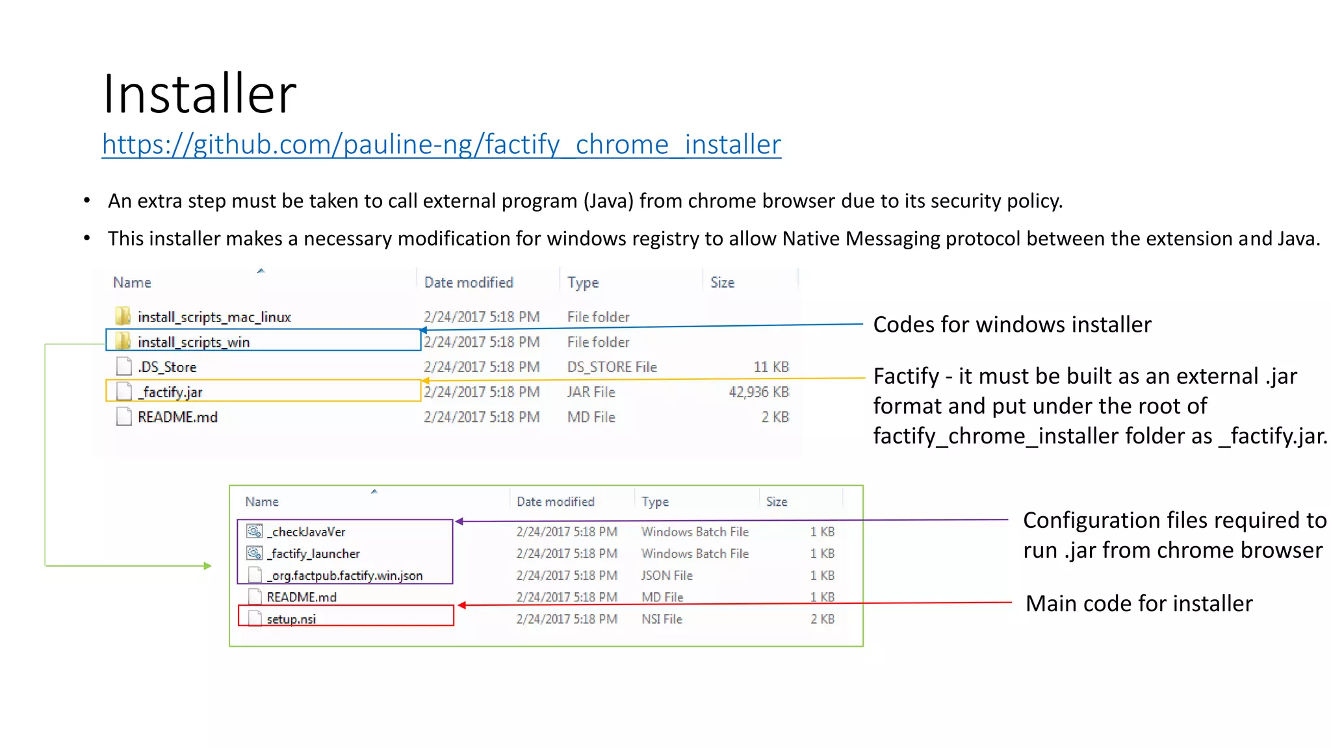
Task: Click the install_scripts_win folder icon
Action: click(x=123, y=341)
